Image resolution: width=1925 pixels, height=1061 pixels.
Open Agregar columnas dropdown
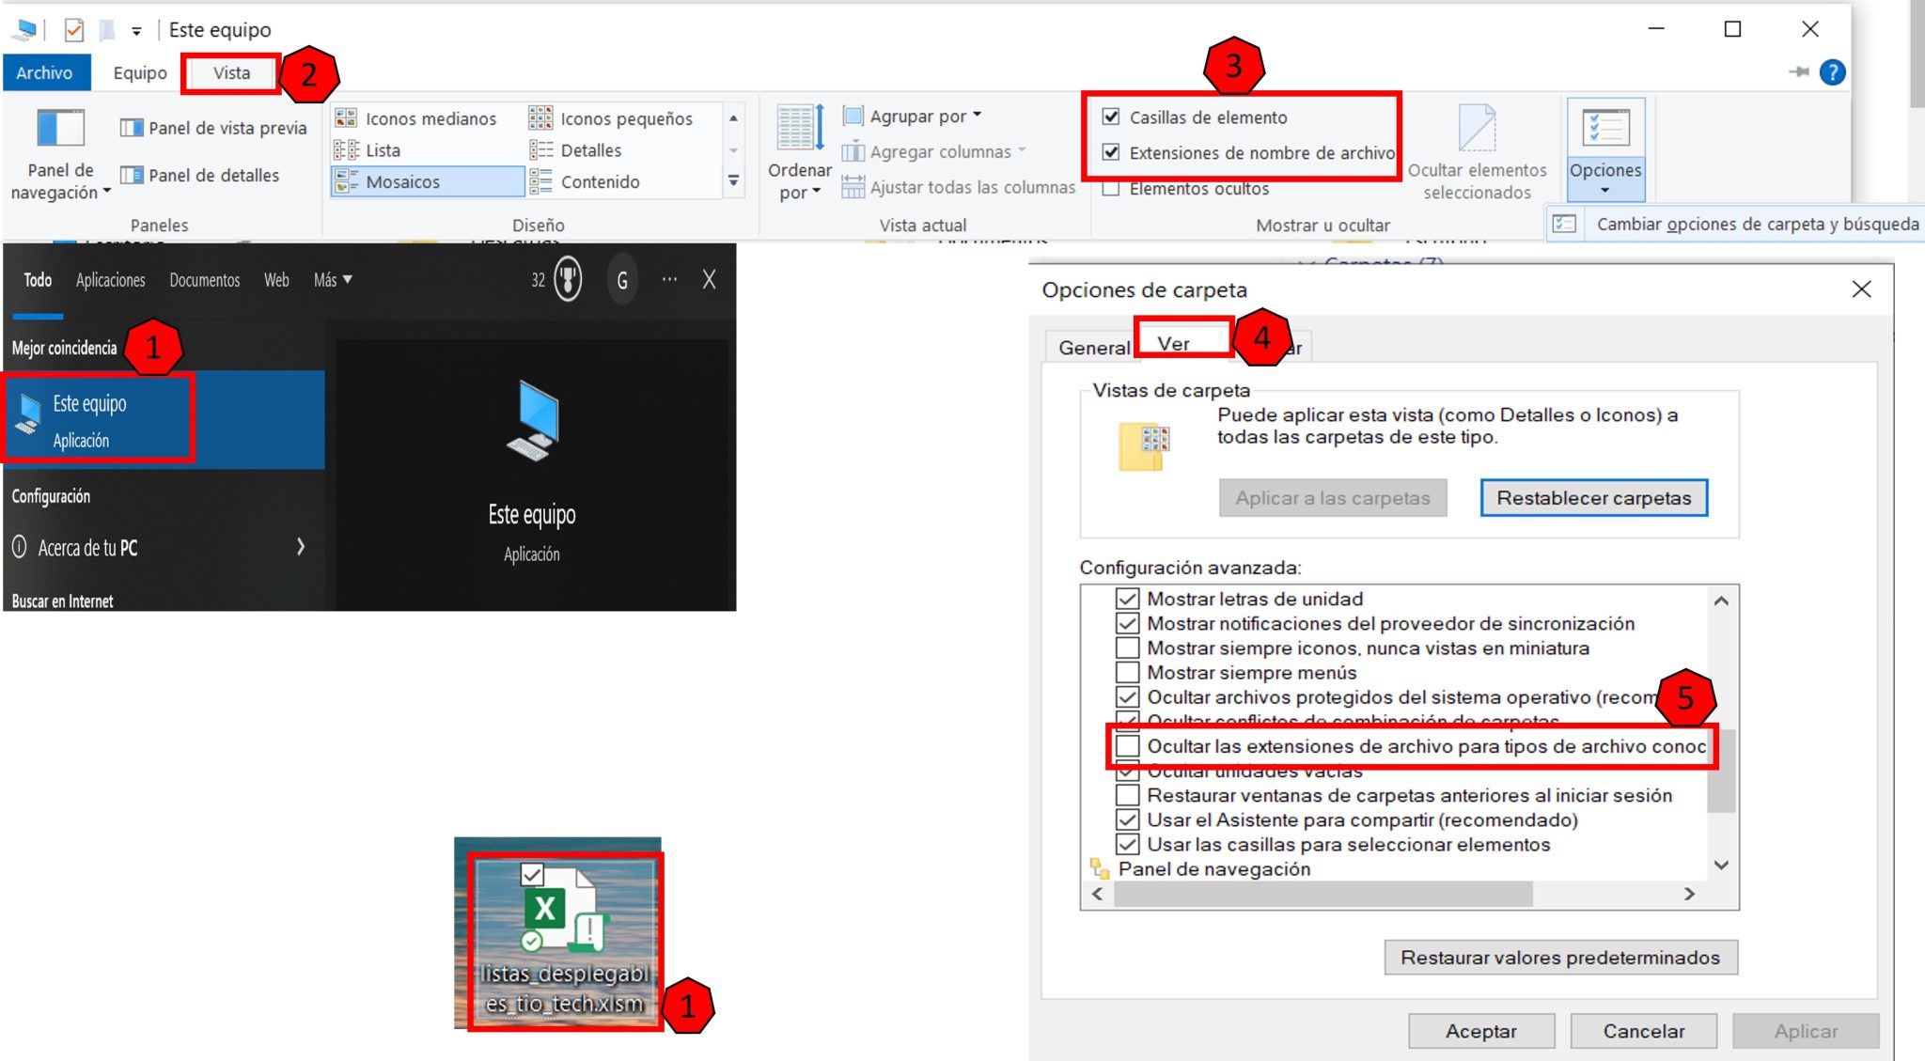(x=933, y=151)
